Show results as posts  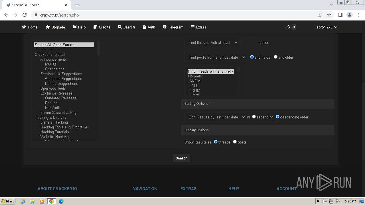point(235,142)
